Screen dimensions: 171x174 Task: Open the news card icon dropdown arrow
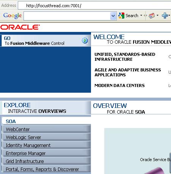[x=157, y=16]
